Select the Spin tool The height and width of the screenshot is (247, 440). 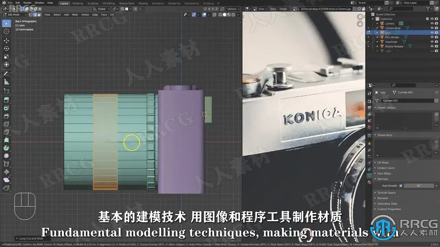[x=6, y=148]
